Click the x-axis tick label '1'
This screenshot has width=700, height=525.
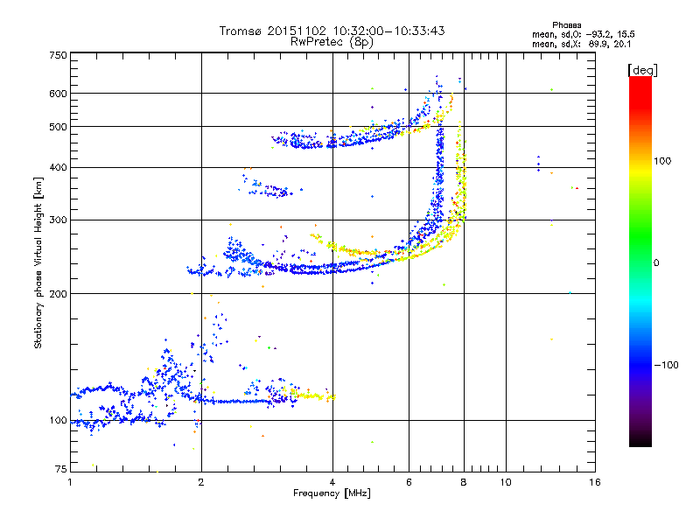(x=70, y=482)
